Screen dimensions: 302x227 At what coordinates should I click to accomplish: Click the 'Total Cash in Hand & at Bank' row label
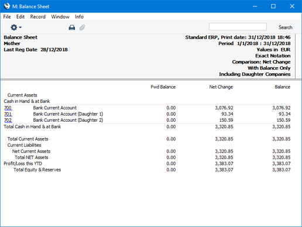pos(32,127)
